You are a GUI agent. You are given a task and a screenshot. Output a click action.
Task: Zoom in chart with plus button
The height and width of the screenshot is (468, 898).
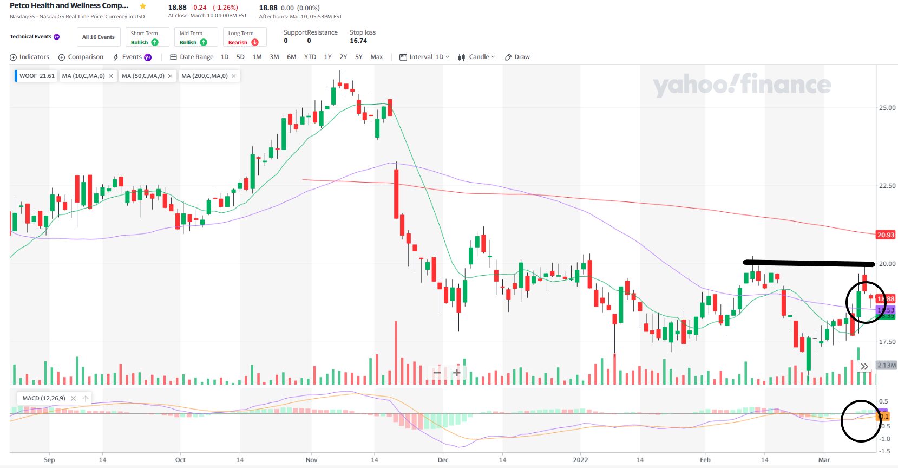pos(457,373)
